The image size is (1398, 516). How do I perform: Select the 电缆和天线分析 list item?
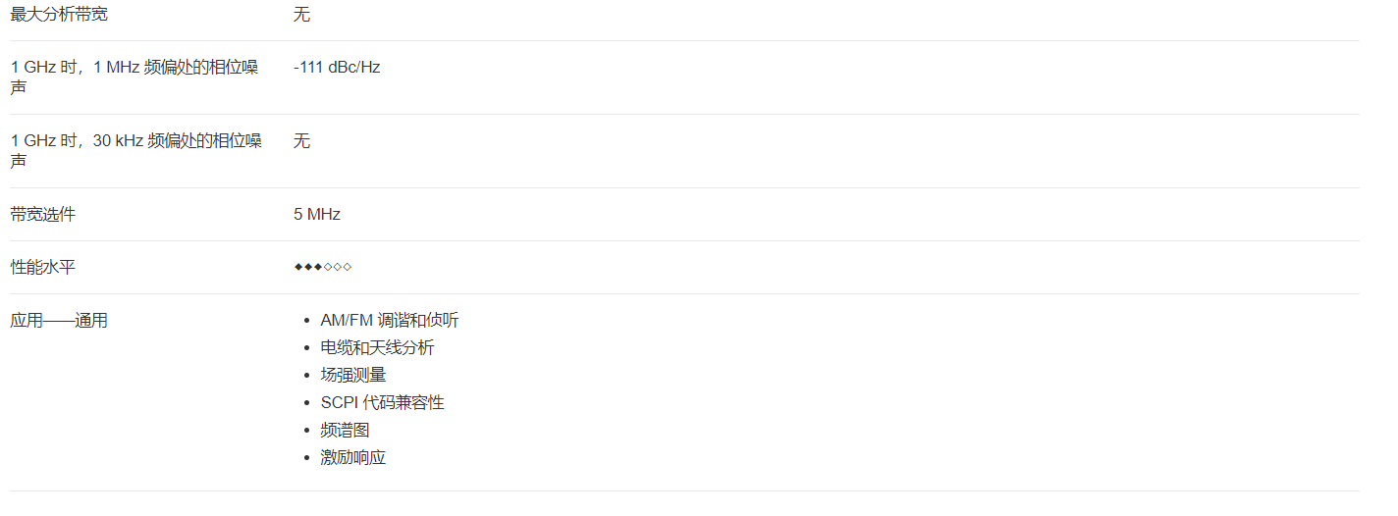click(x=378, y=347)
